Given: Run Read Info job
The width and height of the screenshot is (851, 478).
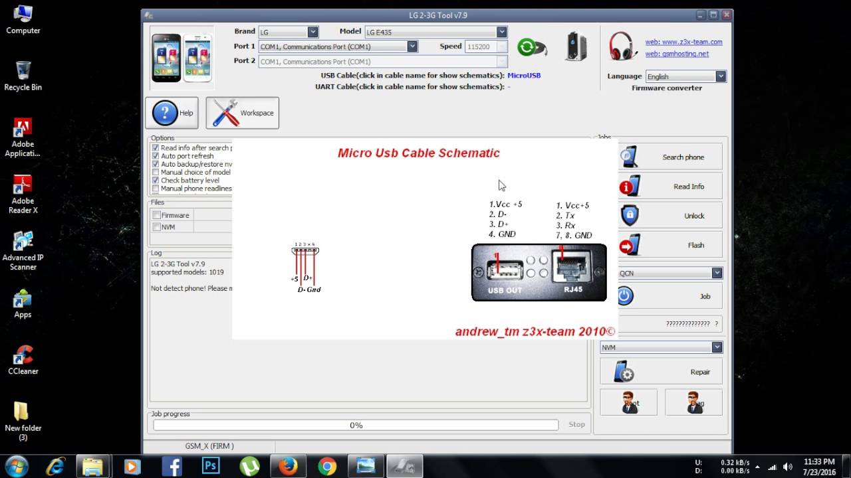Looking at the screenshot, I should pyautogui.click(x=661, y=186).
